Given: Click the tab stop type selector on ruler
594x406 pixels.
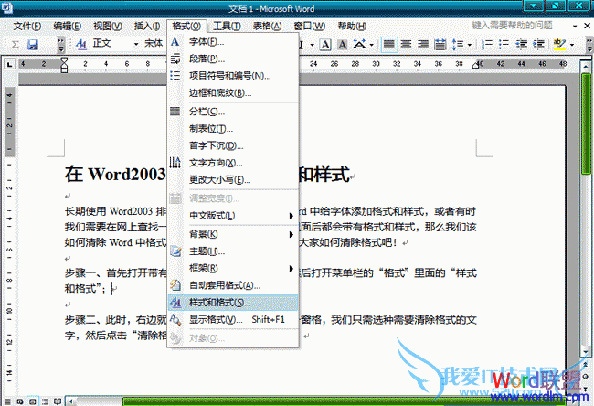Looking at the screenshot, I should pyautogui.click(x=9, y=64).
